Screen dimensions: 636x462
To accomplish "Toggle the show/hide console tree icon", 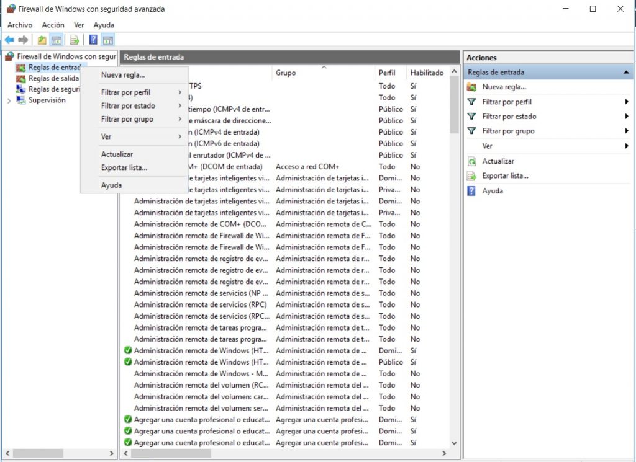I will [57, 40].
